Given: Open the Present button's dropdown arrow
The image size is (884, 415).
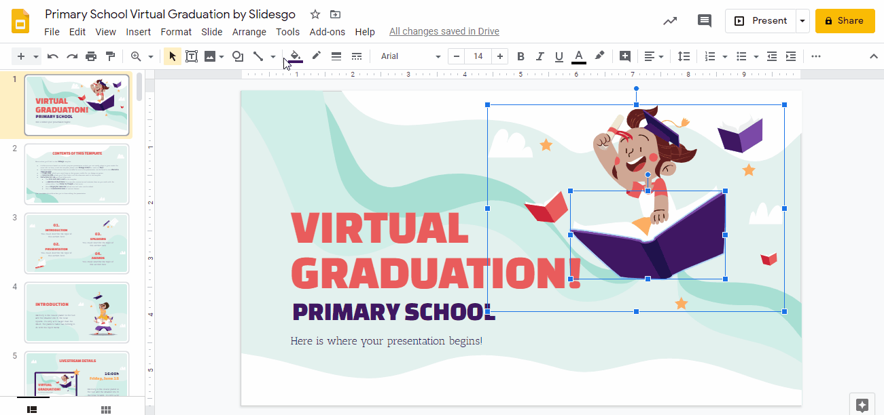Looking at the screenshot, I should (x=802, y=20).
